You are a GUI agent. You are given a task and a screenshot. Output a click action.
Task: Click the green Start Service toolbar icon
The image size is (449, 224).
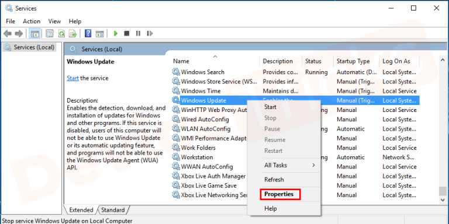point(116,34)
